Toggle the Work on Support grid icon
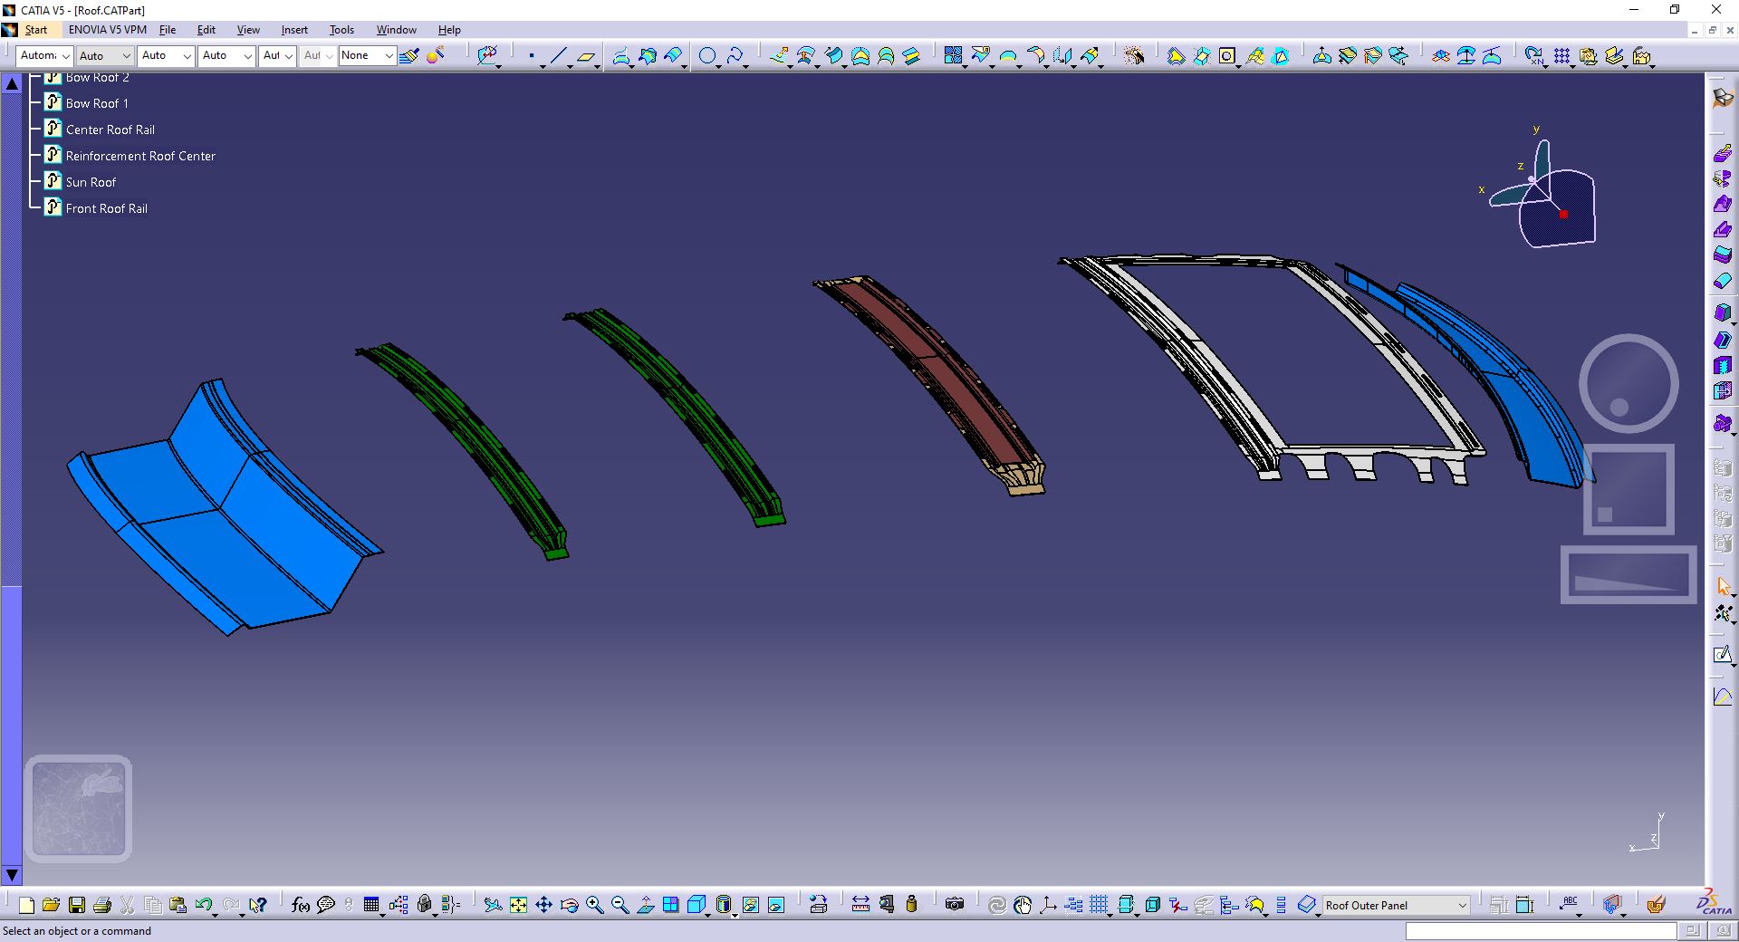 [x=1099, y=905]
